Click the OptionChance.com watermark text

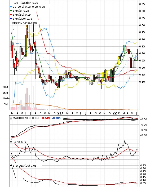24,23
